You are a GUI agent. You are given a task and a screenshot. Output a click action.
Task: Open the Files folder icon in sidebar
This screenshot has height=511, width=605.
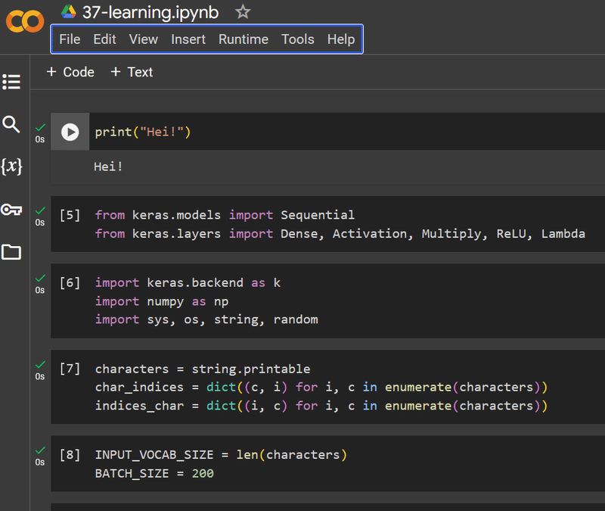click(x=11, y=252)
